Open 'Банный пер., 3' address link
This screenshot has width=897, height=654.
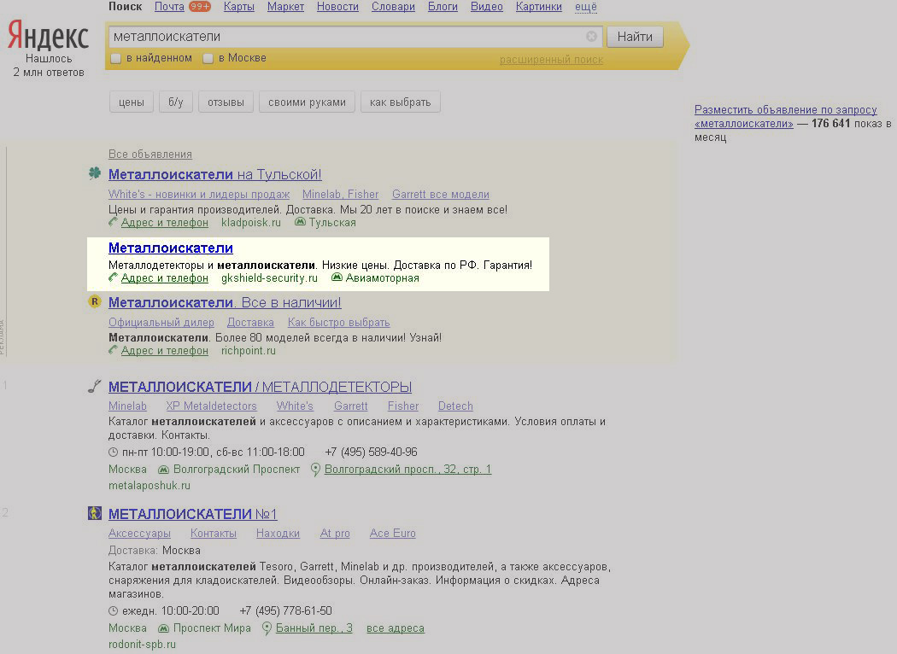click(x=314, y=628)
